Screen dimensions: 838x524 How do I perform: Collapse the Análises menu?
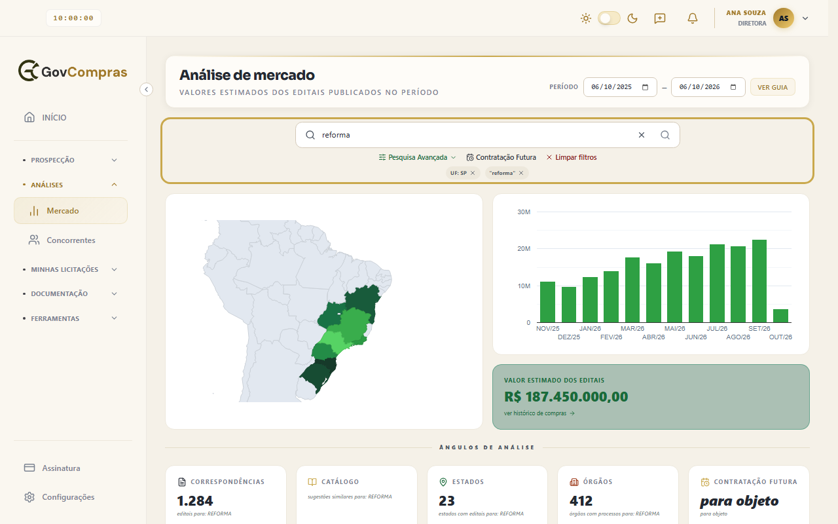point(71,185)
